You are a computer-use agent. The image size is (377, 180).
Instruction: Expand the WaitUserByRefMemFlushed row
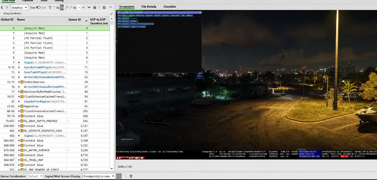[19, 92]
